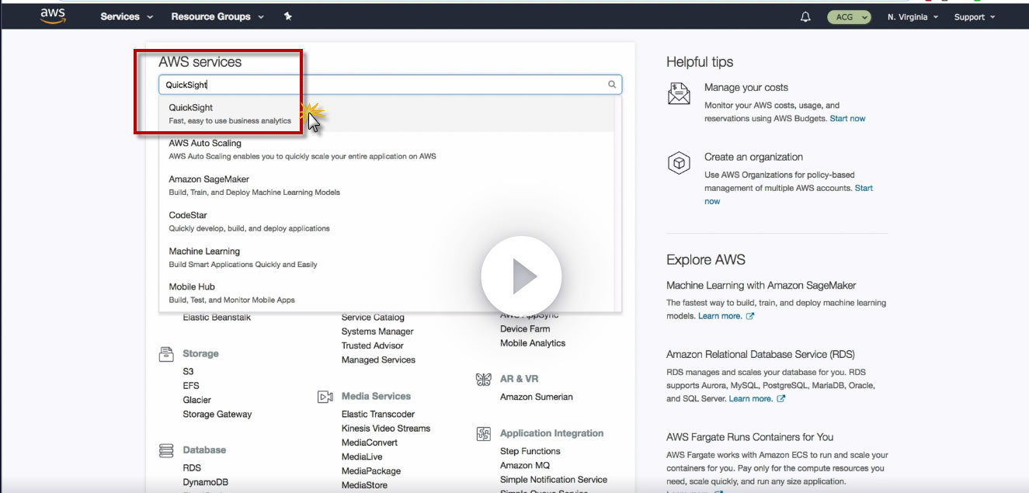Image resolution: width=1029 pixels, height=493 pixels.
Task: Click the AR & VR heading
Action: click(519, 379)
